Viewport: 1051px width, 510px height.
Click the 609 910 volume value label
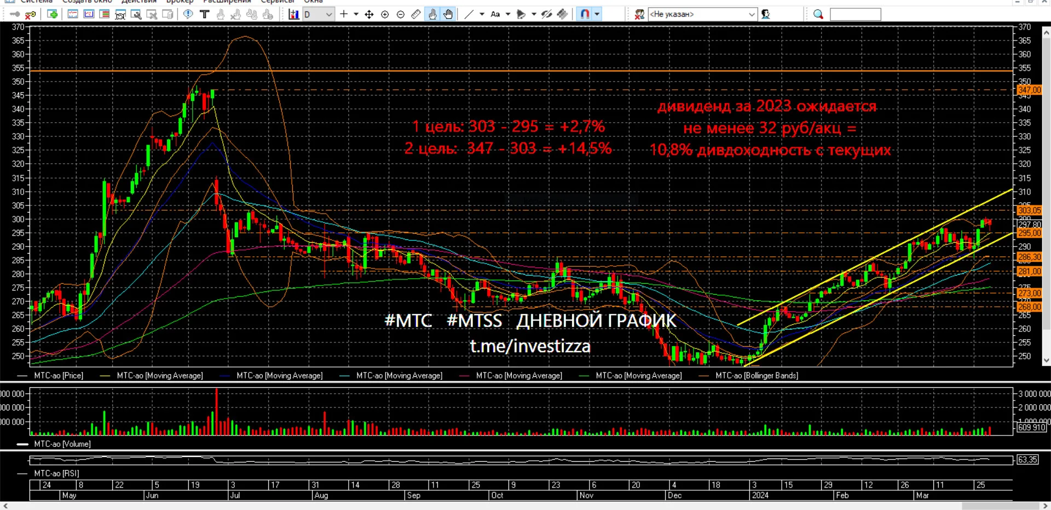(1031, 427)
